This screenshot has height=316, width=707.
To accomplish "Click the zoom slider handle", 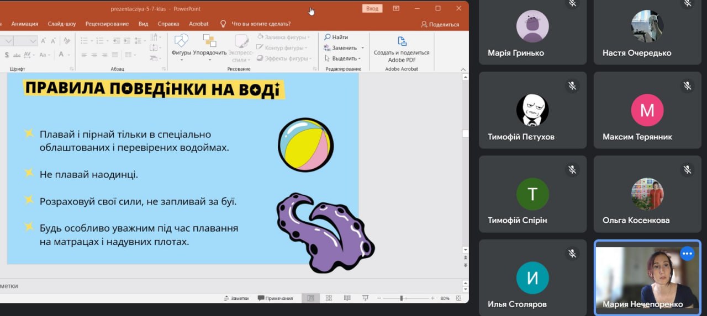I will click(402, 298).
